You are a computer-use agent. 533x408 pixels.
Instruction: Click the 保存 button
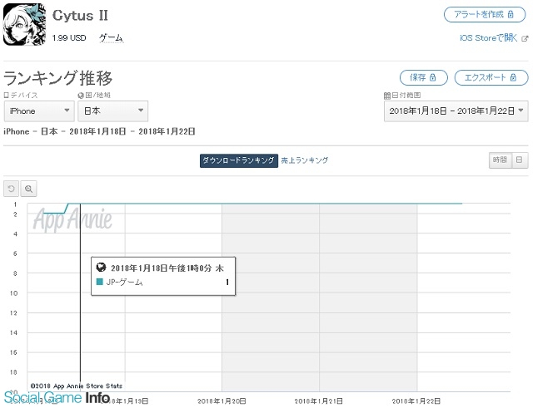424,77
